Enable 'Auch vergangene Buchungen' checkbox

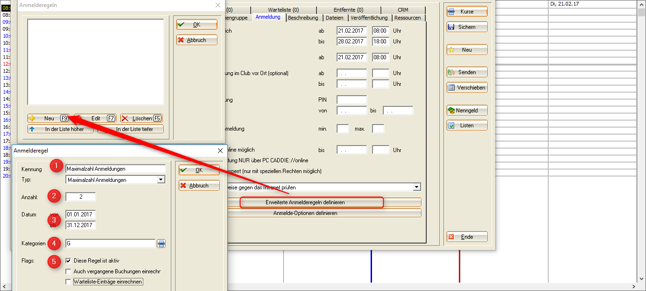coord(69,271)
